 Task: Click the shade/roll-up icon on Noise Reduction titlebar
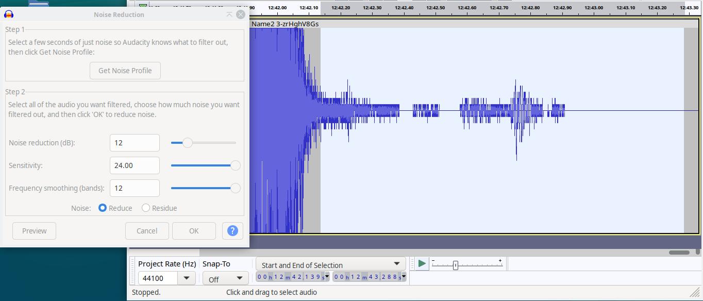click(x=229, y=14)
